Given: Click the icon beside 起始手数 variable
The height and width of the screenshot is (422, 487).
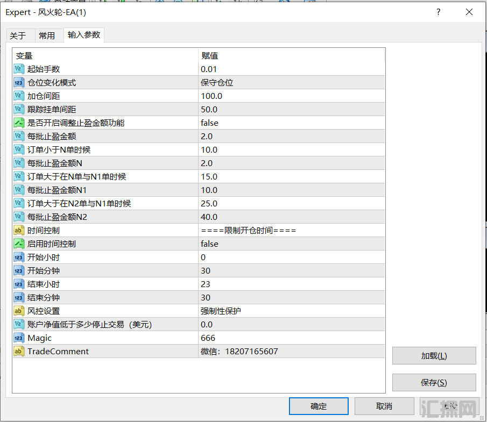Looking at the screenshot, I should click(x=19, y=69).
